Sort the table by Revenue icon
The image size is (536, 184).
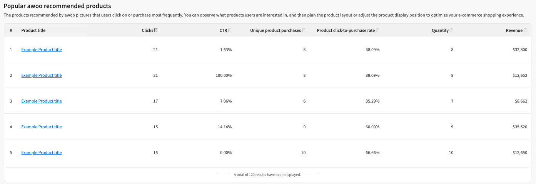[525, 30]
